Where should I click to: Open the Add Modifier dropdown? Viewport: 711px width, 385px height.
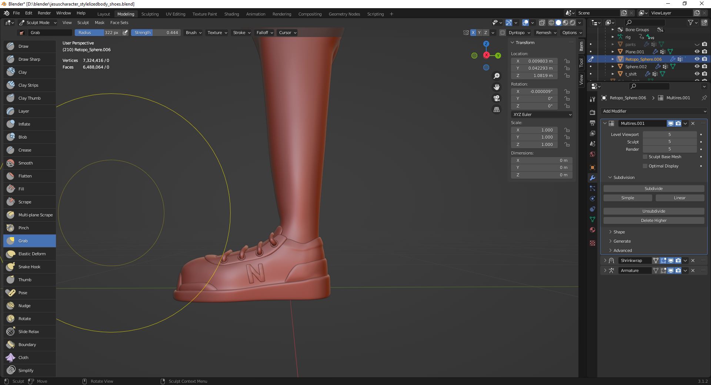click(x=654, y=111)
